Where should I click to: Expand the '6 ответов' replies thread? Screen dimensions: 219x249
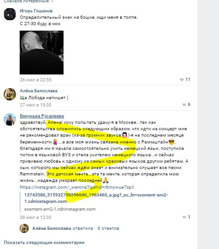tap(108, 228)
